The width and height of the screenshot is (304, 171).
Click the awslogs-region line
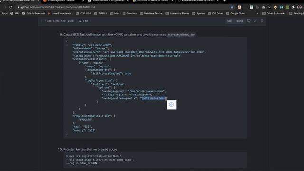(127, 95)
